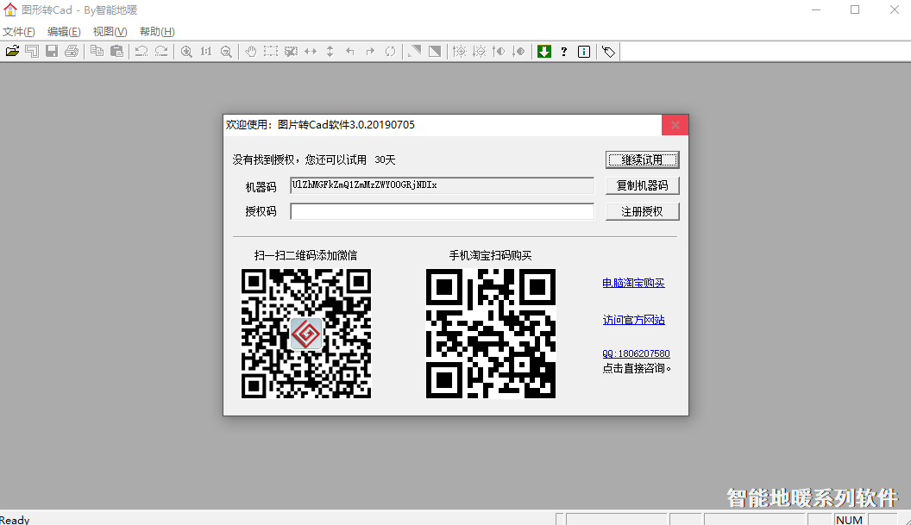The height and width of the screenshot is (525, 911).
Task: Click the 机器码 text field
Action: [443, 185]
